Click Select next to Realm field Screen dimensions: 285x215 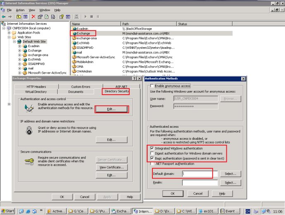click(230, 183)
